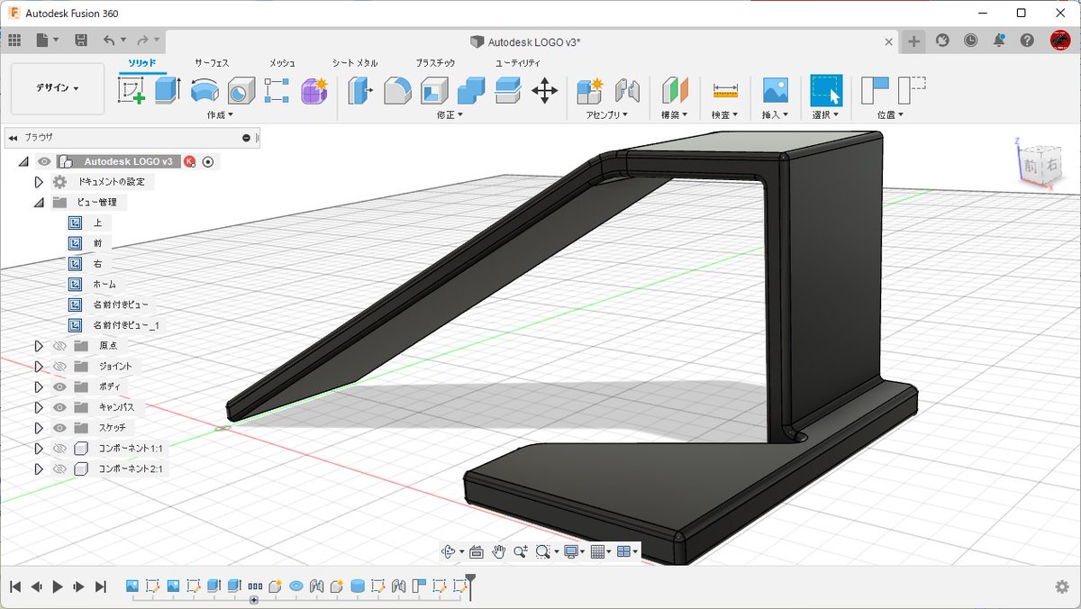The image size is (1081, 609).
Task: Select the Extrude tool
Action: [x=168, y=90]
